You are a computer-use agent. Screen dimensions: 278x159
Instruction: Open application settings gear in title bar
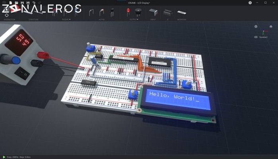click(250, 3)
